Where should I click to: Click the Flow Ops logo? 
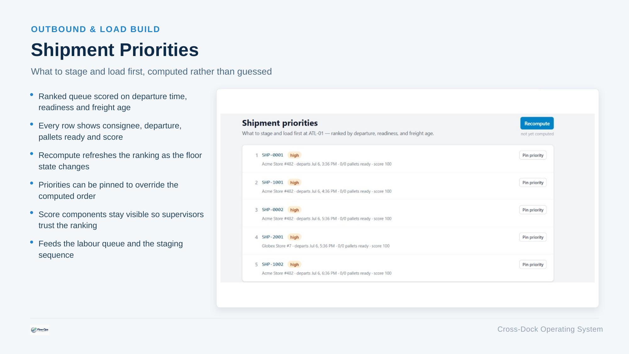40,330
